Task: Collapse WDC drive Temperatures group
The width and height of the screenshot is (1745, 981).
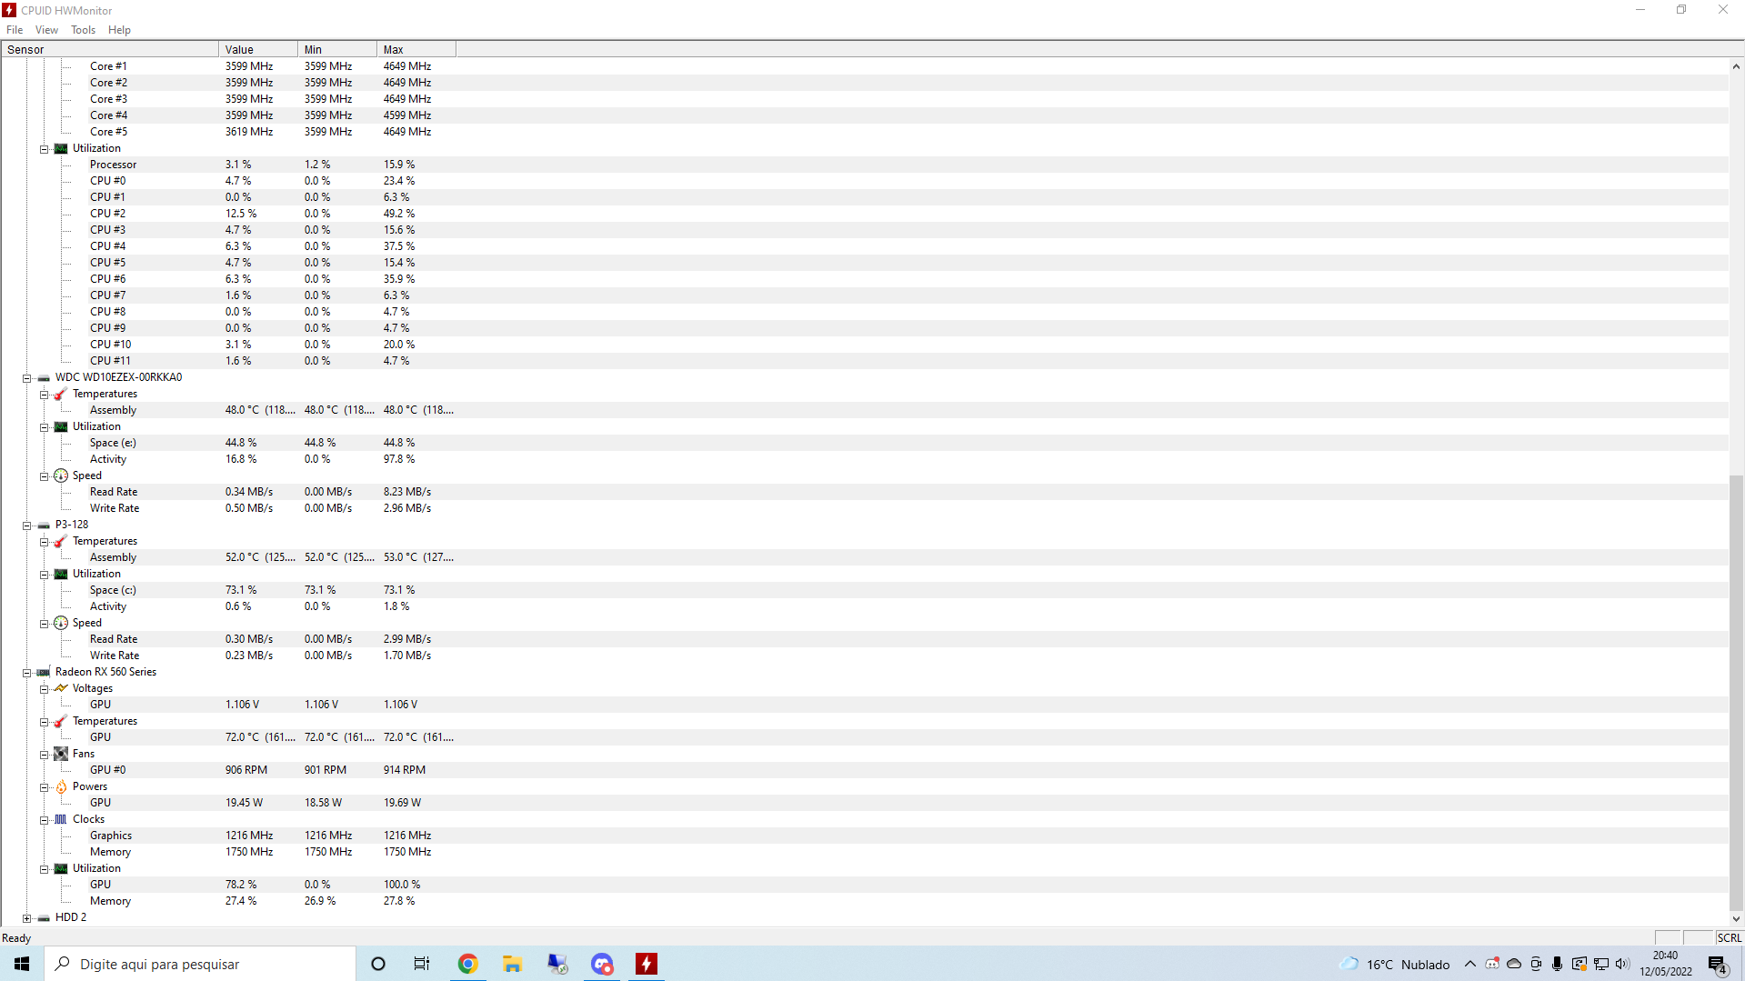Action: [x=44, y=395]
